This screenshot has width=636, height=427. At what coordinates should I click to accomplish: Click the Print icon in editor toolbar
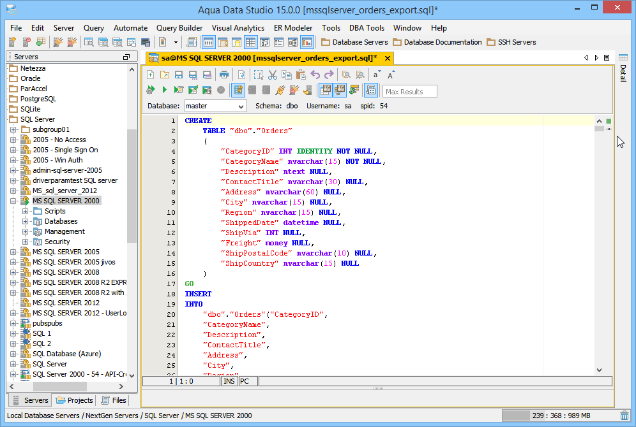(x=224, y=75)
